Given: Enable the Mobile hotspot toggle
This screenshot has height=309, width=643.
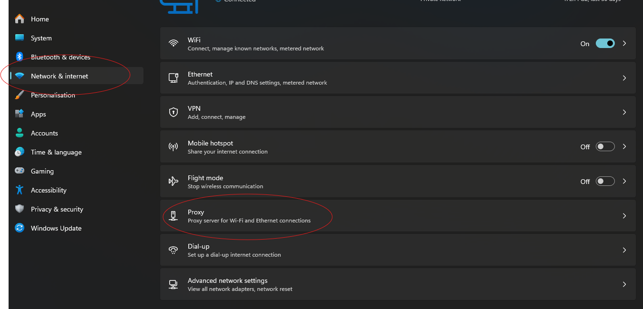Looking at the screenshot, I should [605, 146].
